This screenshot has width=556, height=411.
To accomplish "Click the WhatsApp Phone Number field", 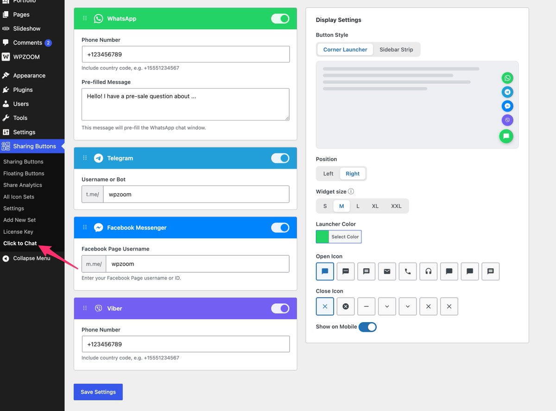I will (186, 54).
